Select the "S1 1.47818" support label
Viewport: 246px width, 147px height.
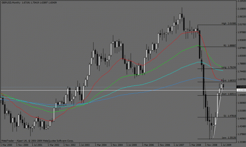click(x=230, y=116)
